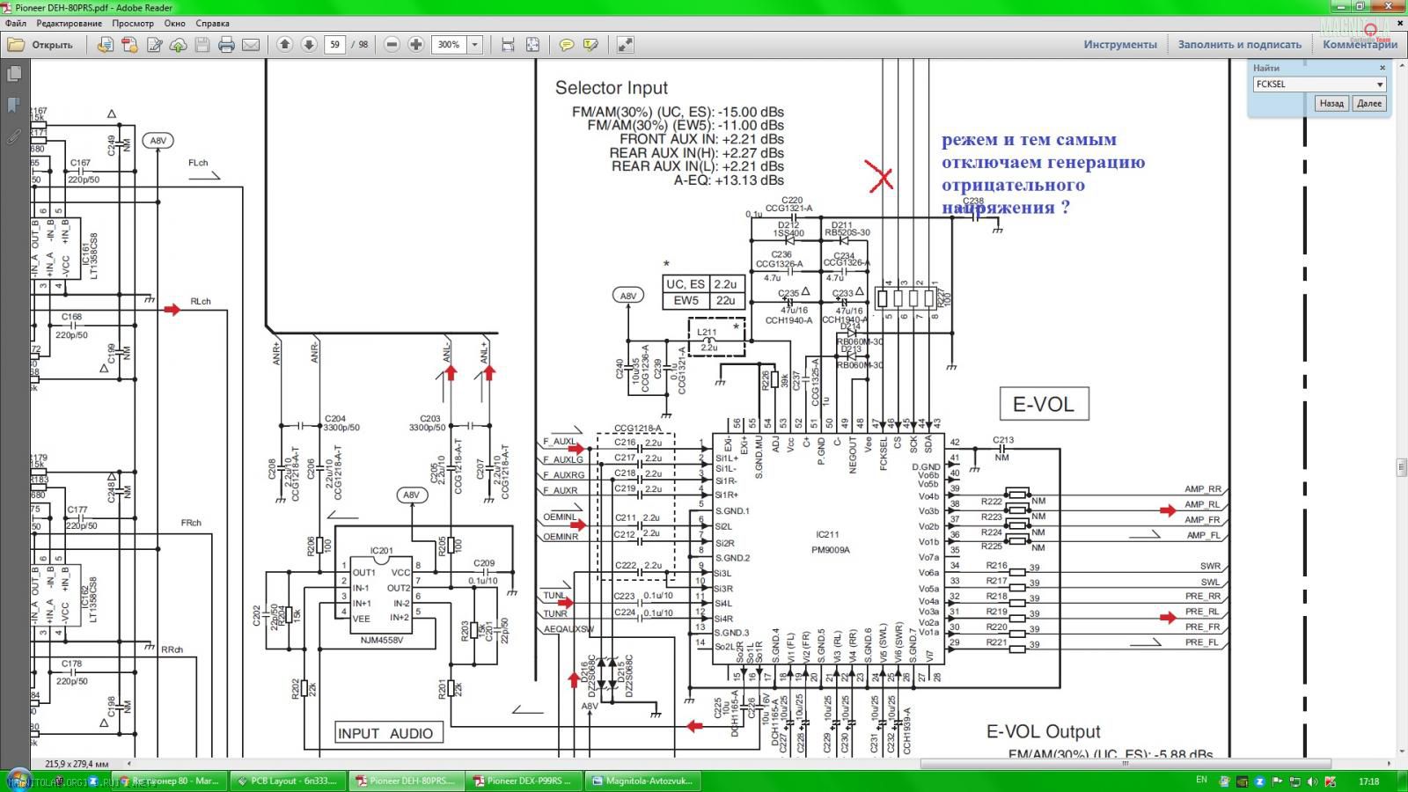The image size is (1408, 792).
Task: Click the email envelope icon
Action: tap(251, 45)
